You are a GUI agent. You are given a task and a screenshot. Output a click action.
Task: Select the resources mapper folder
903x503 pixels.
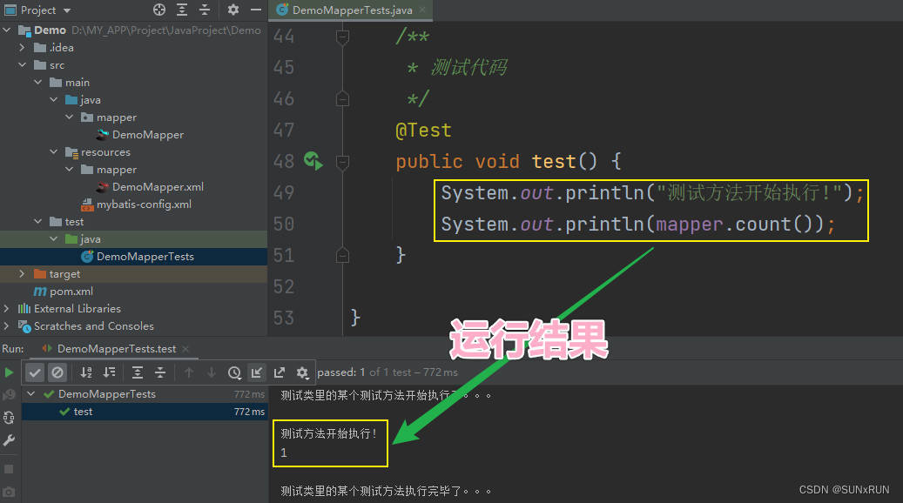pos(117,170)
